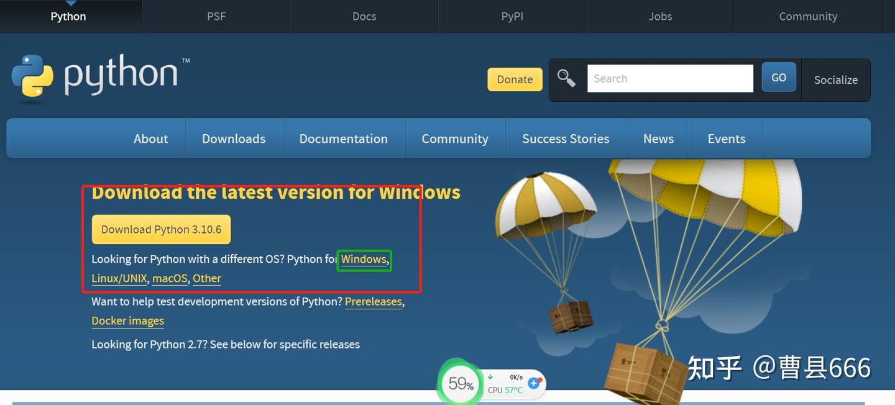This screenshot has height=405, width=895.
Task: Open the News section
Action: (x=658, y=138)
